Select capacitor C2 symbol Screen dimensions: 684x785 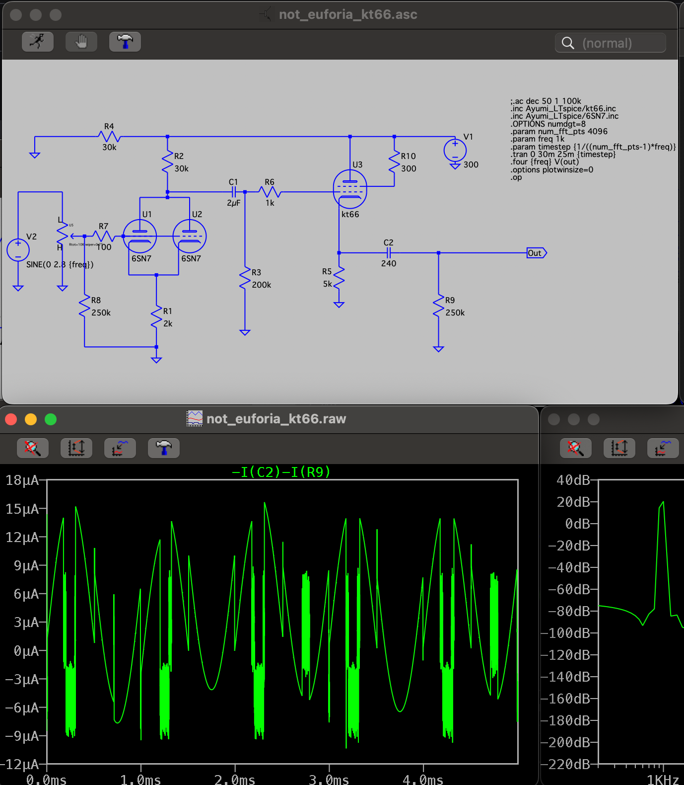point(389,253)
